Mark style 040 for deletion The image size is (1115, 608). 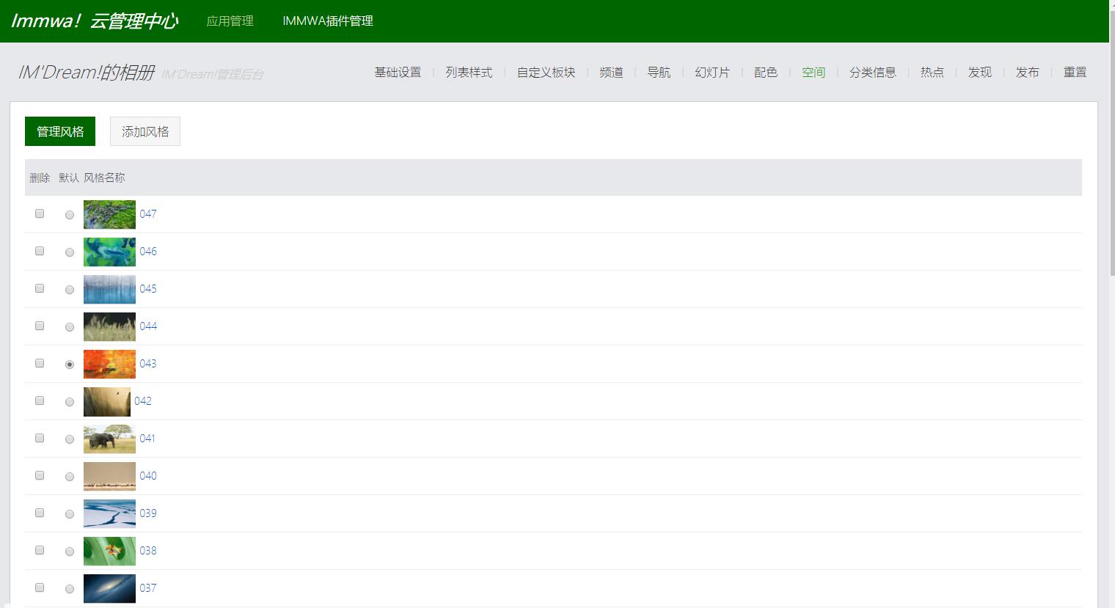click(x=40, y=475)
